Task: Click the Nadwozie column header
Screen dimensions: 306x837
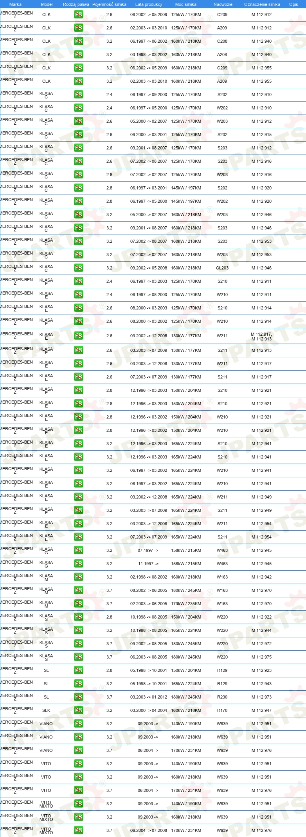Action: click(x=223, y=4)
